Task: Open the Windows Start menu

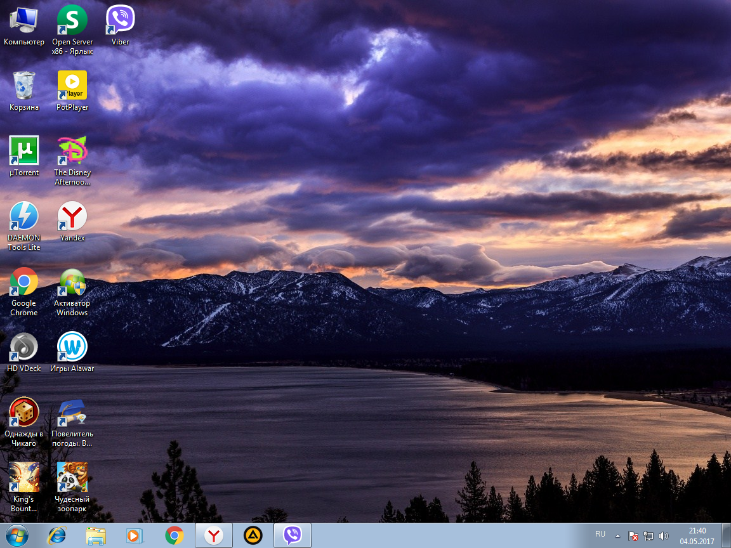Action: tap(18, 535)
